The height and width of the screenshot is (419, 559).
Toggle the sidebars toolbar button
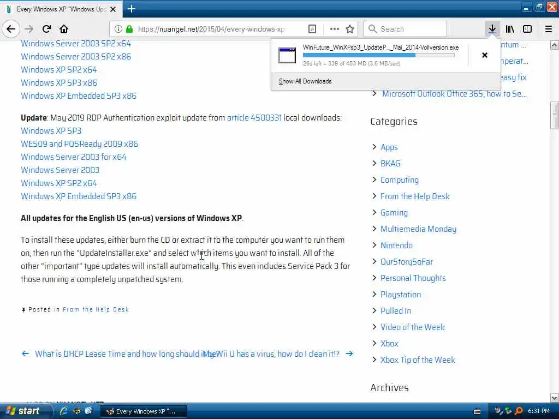527,29
